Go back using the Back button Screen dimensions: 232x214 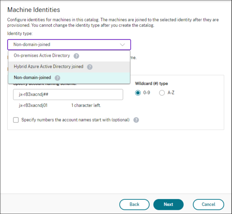pos(134,204)
